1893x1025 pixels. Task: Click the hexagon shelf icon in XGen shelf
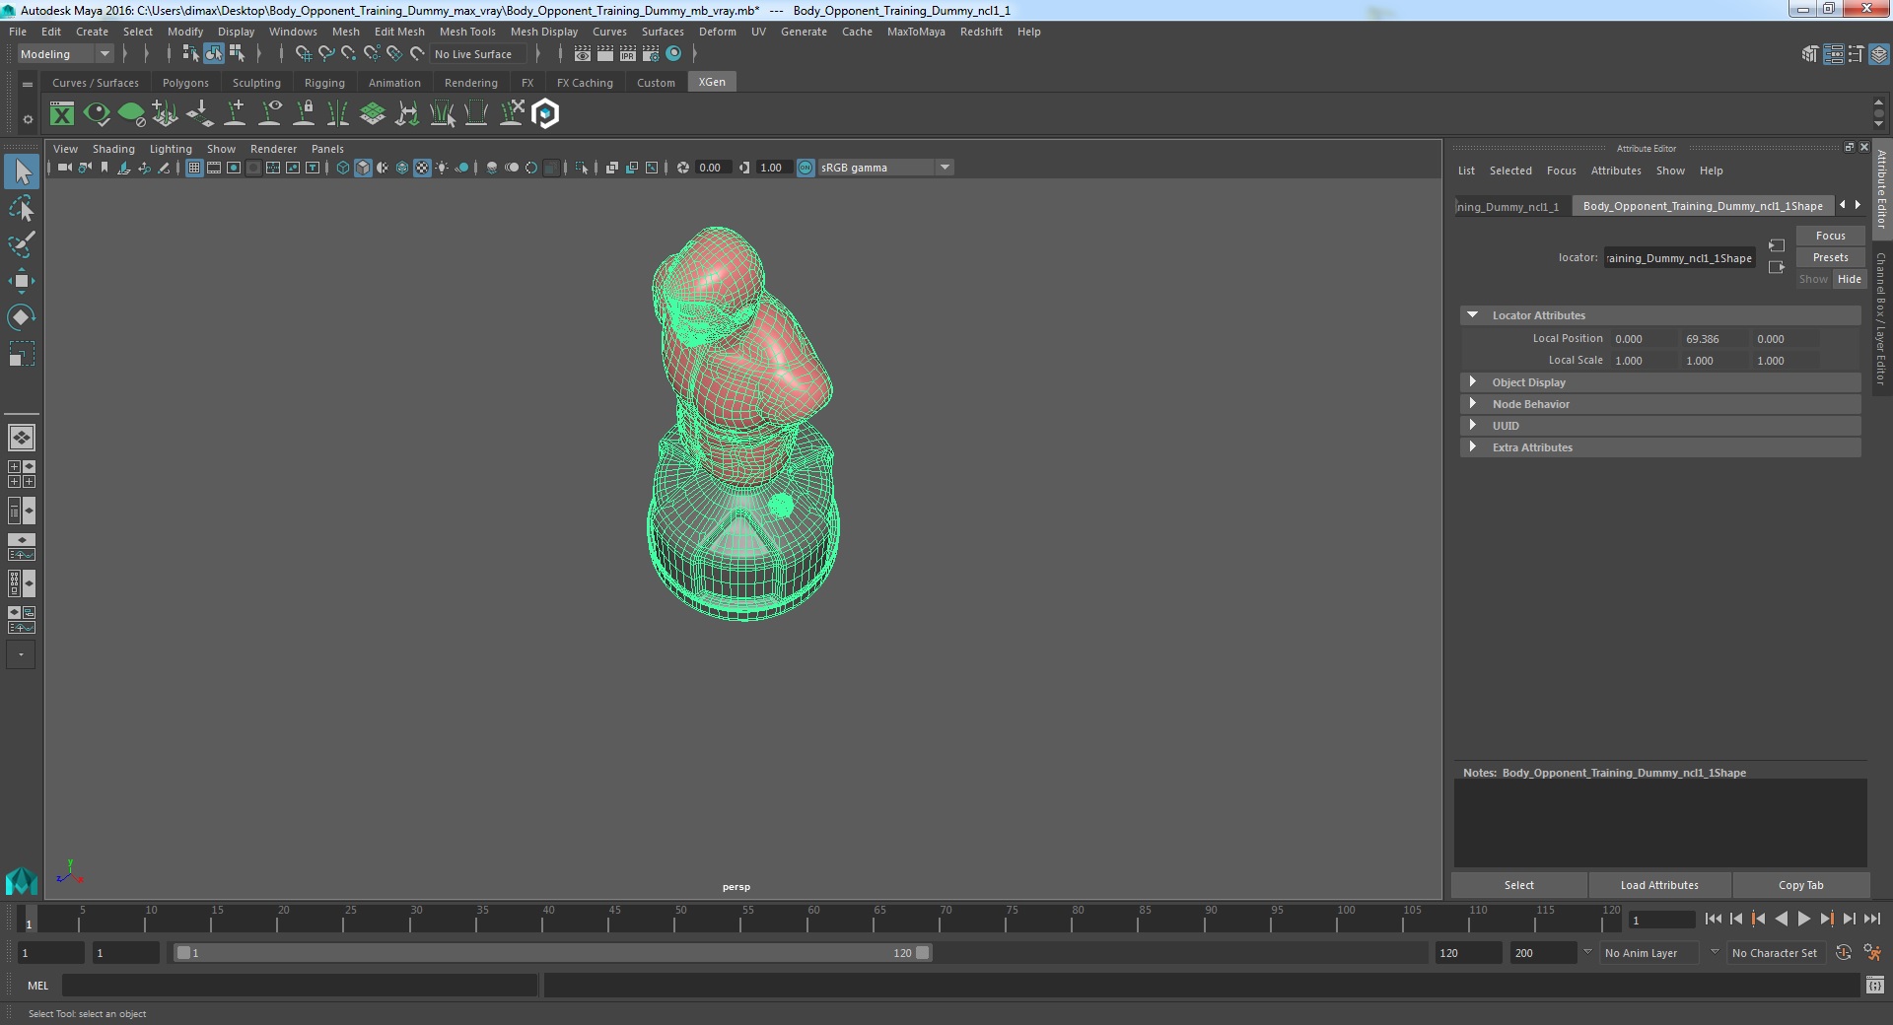[x=545, y=114]
